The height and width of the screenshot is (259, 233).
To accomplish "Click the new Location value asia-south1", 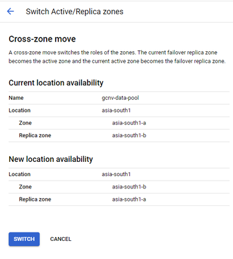I will coord(116,174).
